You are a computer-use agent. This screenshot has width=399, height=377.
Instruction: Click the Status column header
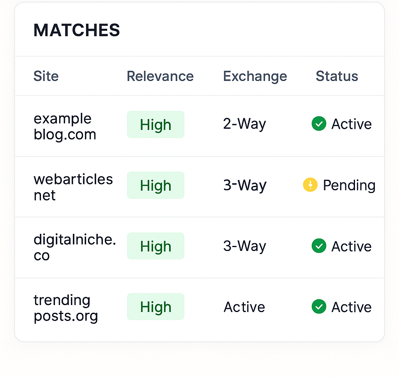[337, 76]
